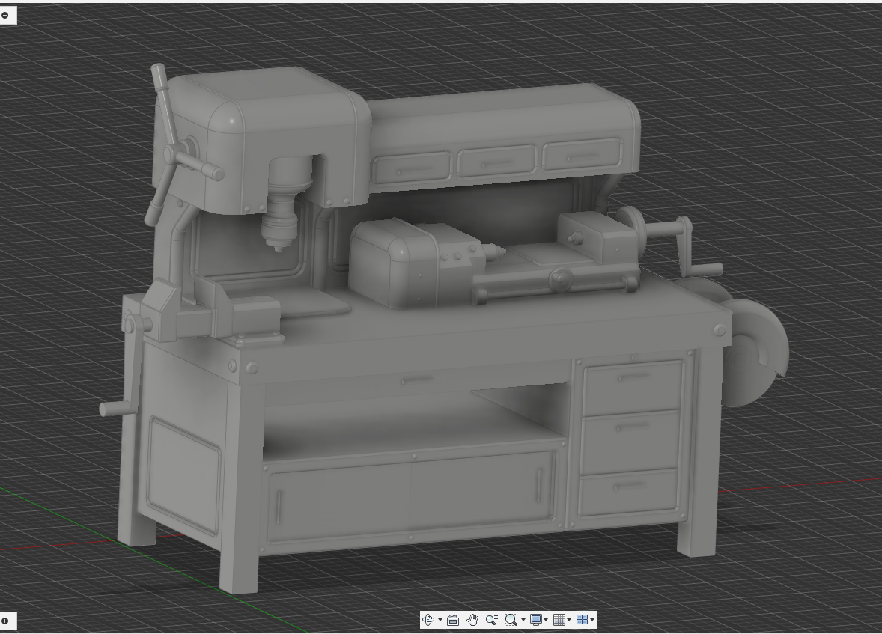
Task: Click the Grid and Snaps icon
Action: [559, 620]
